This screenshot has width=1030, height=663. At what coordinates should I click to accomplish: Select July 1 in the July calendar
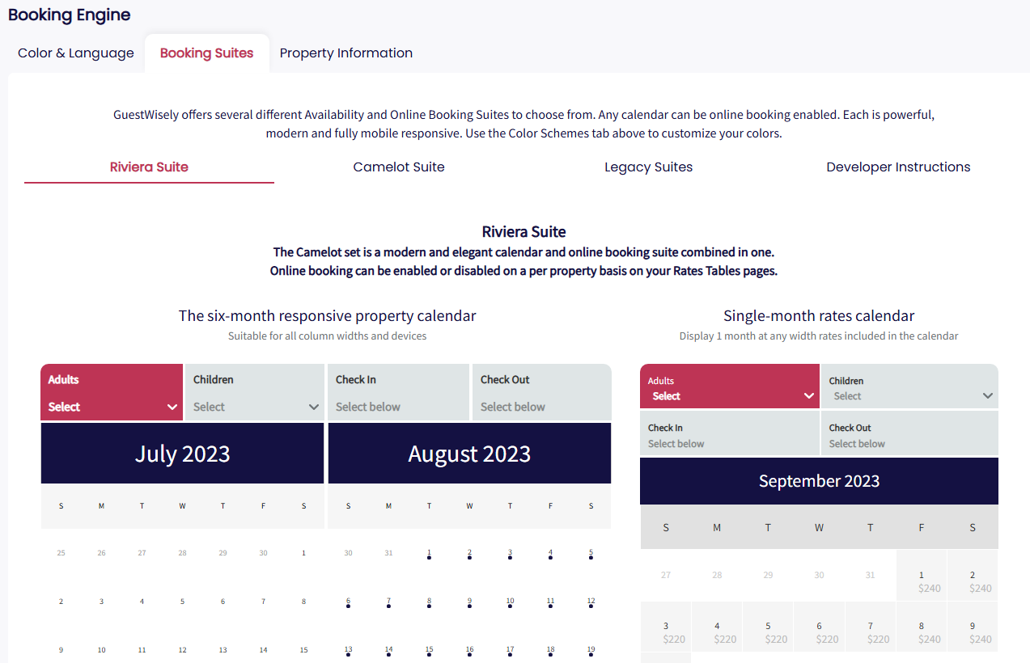tap(303, 553)
